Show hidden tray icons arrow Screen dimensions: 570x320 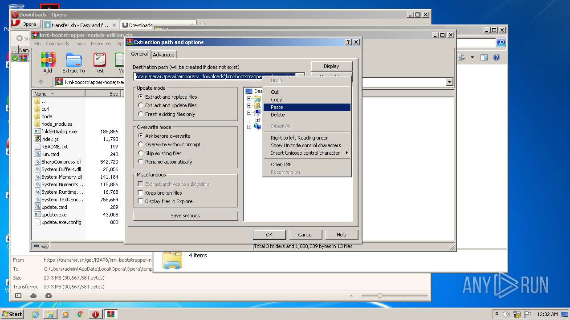tap(497, 314)
